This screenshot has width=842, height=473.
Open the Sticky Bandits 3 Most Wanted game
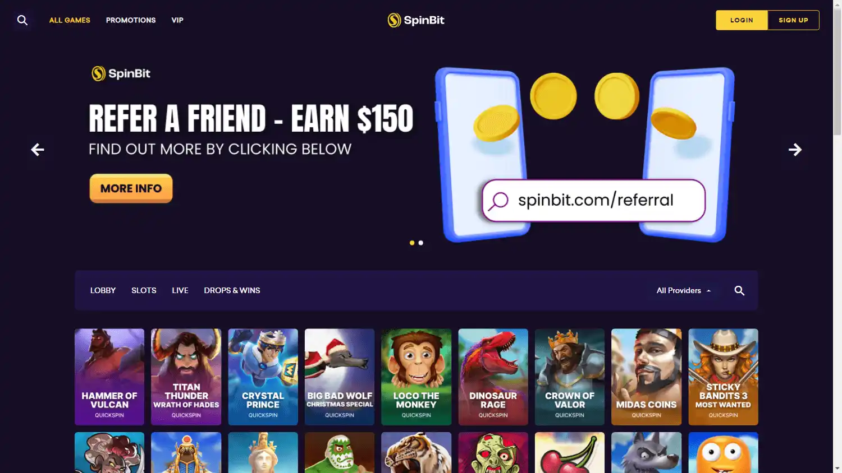tap(723, 377)
